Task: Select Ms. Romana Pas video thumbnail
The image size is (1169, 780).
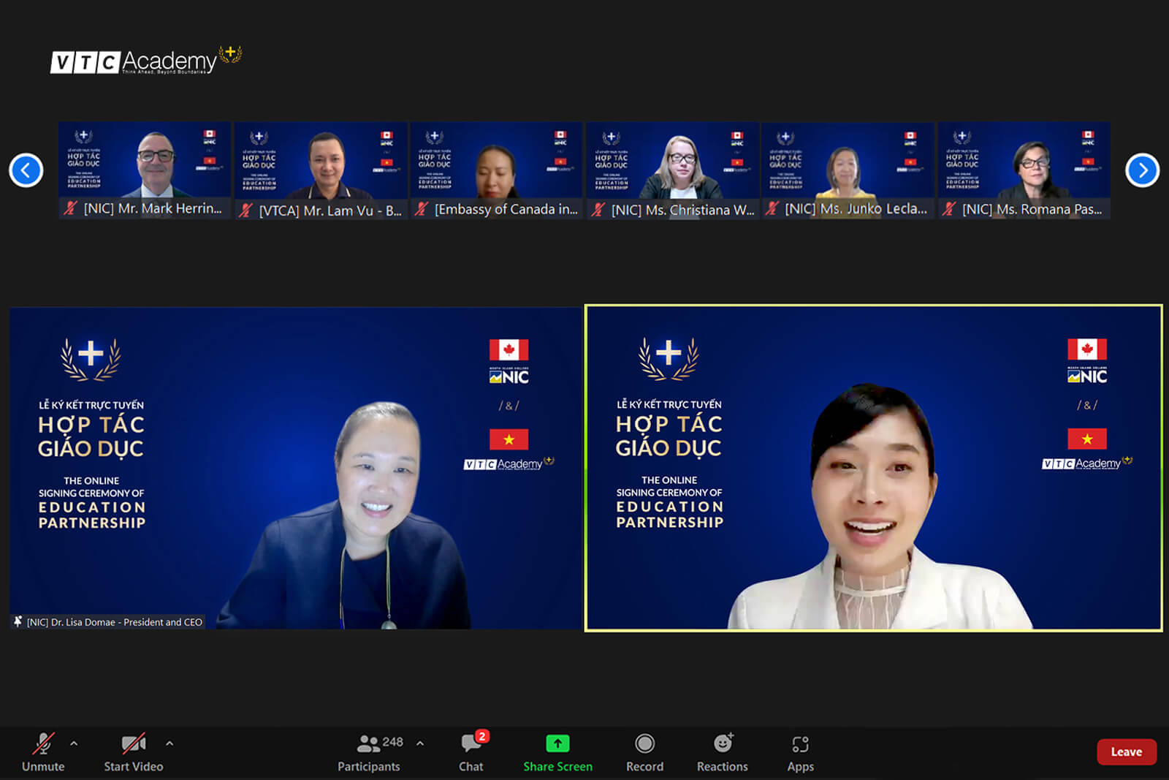Action: (1024, 162)
